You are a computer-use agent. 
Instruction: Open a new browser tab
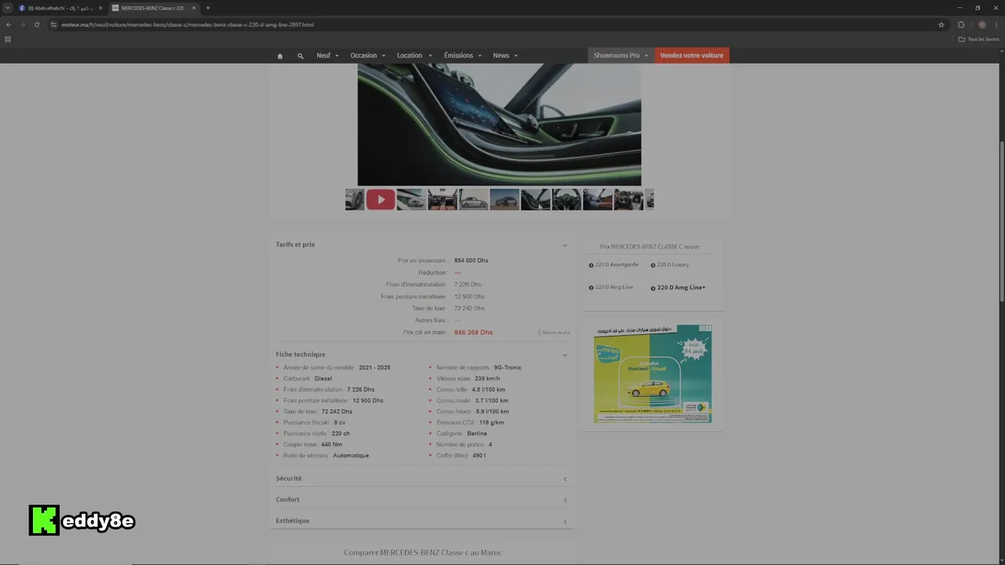point(207,8)
